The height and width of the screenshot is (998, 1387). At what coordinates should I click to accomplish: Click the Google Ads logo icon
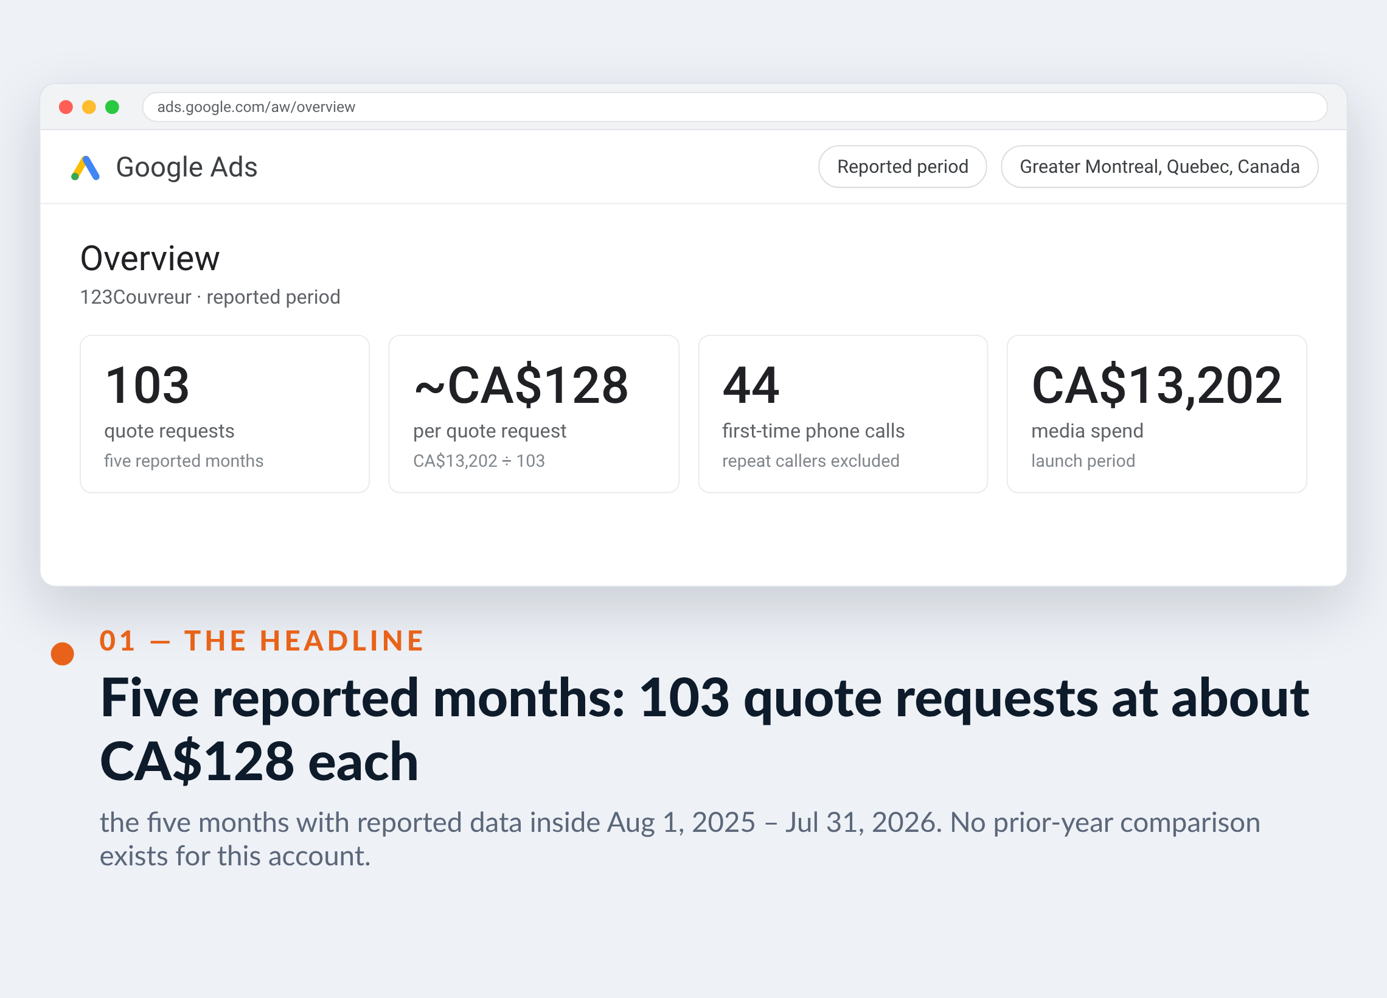85,168
